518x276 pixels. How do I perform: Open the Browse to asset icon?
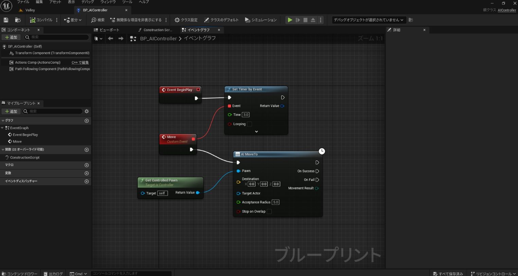click(x=18, y=20)
